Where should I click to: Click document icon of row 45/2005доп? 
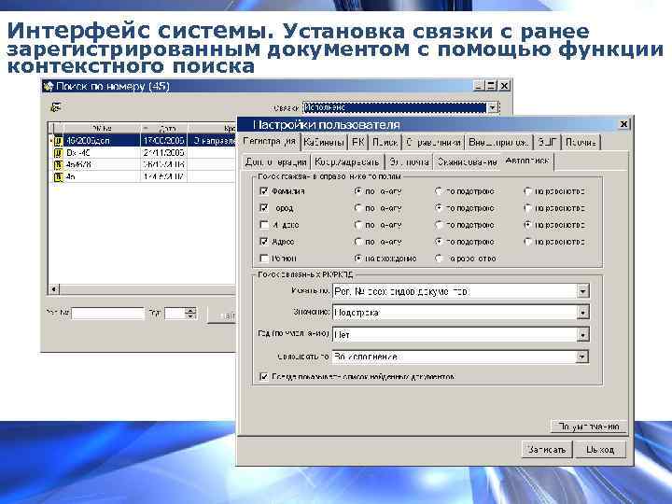click(x=58, y=141)
